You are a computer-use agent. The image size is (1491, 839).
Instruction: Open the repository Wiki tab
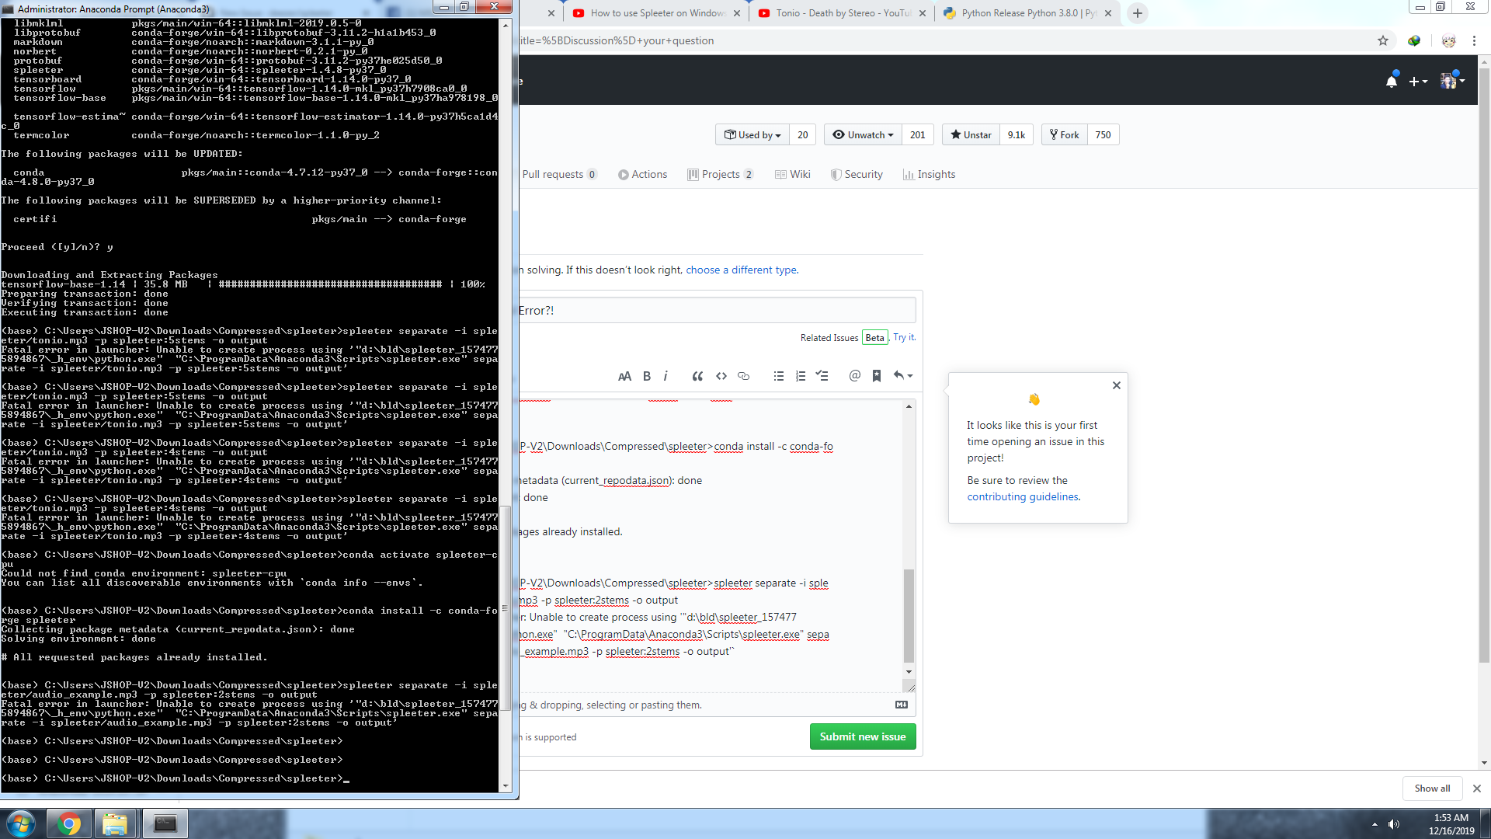click(792, 174)
